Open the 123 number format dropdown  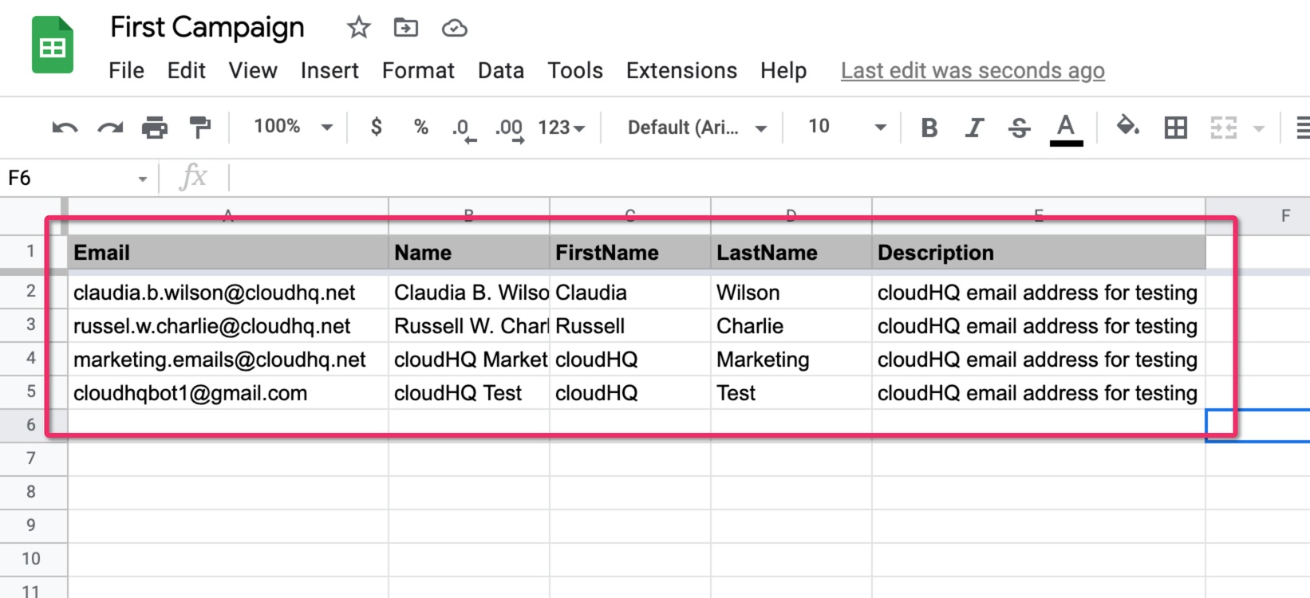(561, 128)
